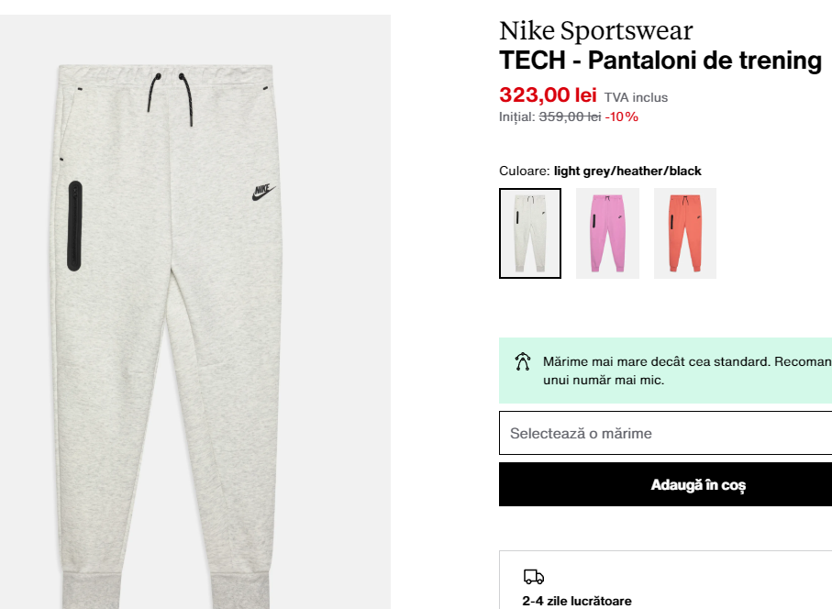
Task: Click the delivery truck icon
Action: 534,576
